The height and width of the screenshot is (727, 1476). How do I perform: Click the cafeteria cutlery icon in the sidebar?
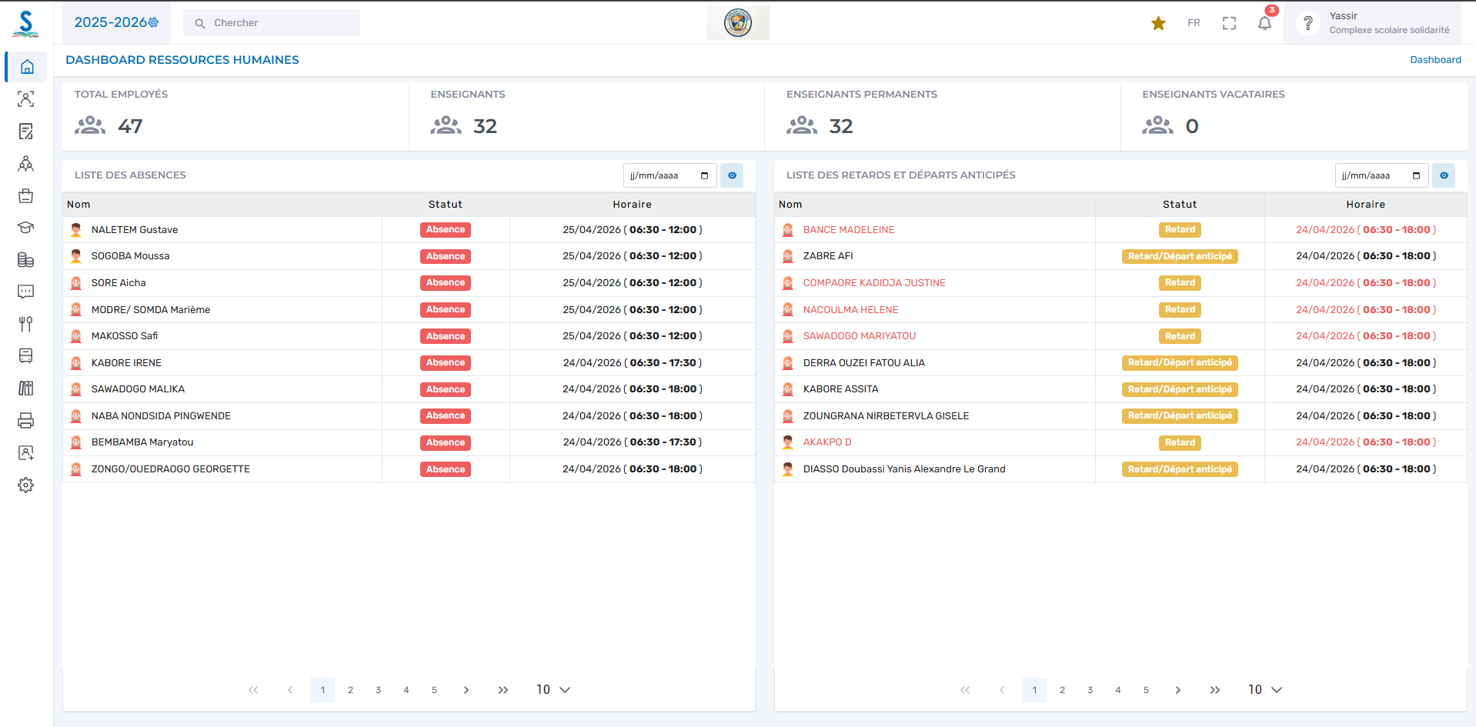[x=25, y=324]
